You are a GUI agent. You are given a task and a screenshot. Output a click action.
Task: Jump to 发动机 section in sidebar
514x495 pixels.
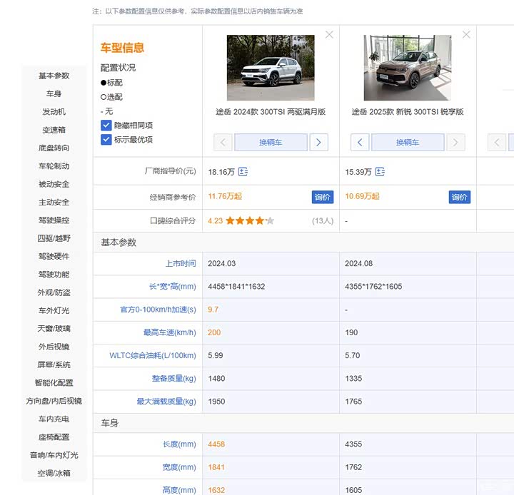54,112
